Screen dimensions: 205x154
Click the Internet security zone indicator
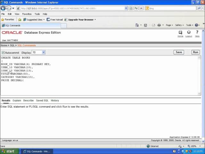pyautogui.click(x=152, y=146)
